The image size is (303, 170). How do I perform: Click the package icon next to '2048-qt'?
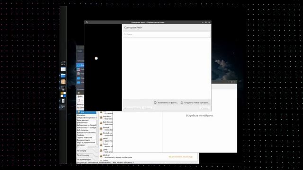coord(101,156)
